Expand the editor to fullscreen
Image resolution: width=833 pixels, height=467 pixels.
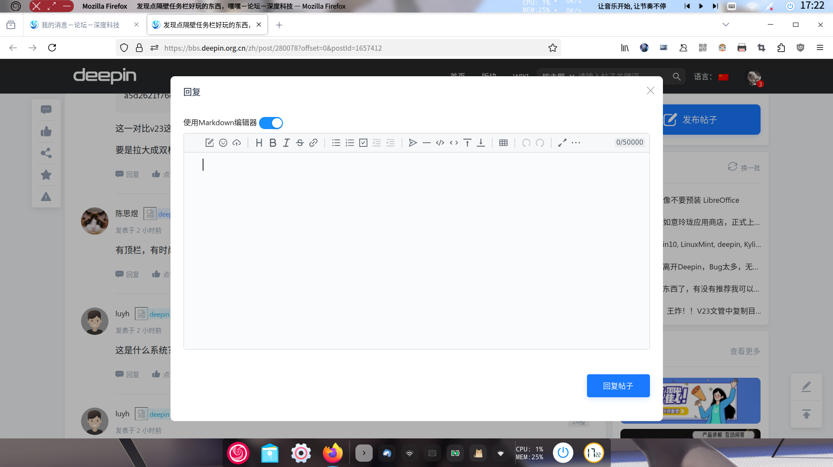pyautogui.click(x=562, y=143)
